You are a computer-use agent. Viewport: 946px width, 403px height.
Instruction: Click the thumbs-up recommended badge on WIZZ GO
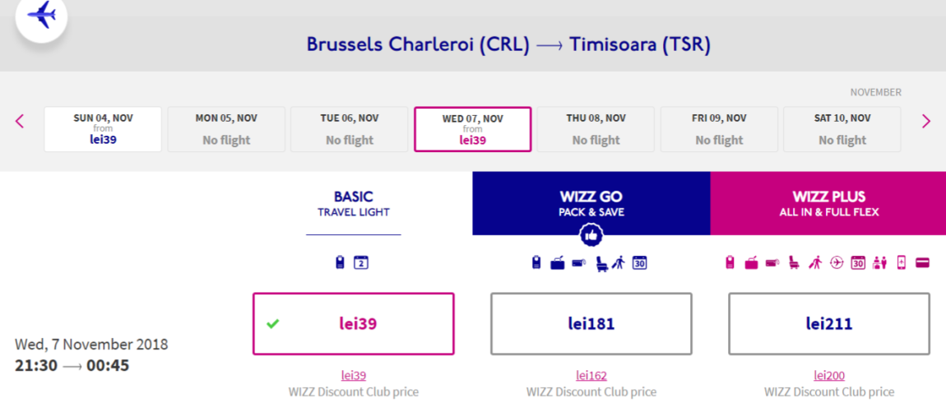[591, 235]
